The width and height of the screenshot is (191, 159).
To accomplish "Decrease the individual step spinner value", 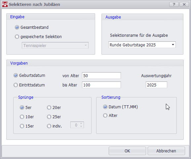I will click(x=81, y=127).
